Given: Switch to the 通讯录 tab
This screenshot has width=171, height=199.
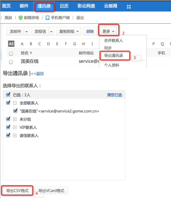Looking at the screenshot, I should 44,6.
